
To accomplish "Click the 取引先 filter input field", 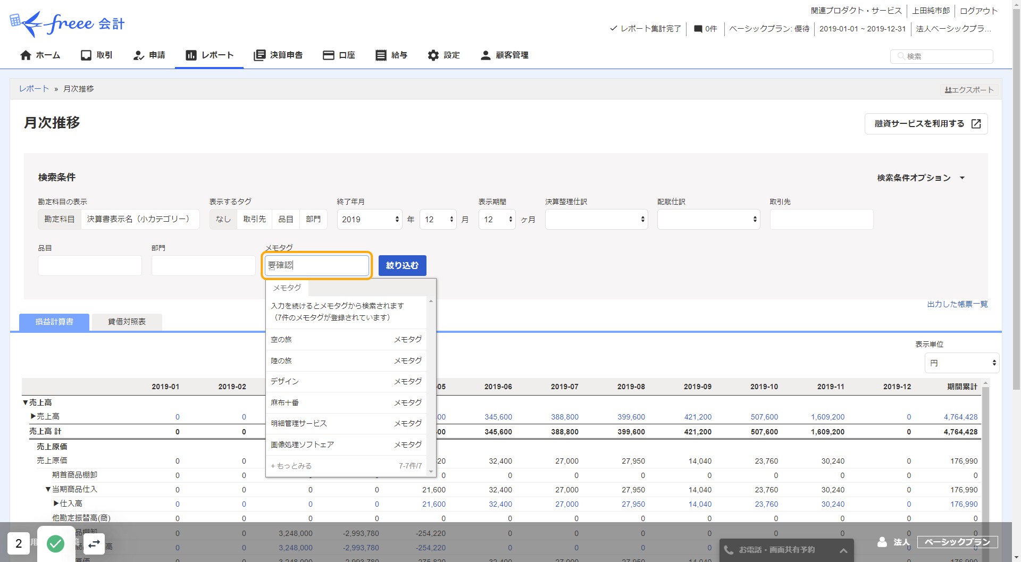I will pos(821,220).
